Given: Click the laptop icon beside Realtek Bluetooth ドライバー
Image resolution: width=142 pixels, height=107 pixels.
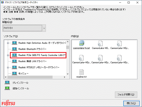Looking at the screenshot, I should [14, 49].
